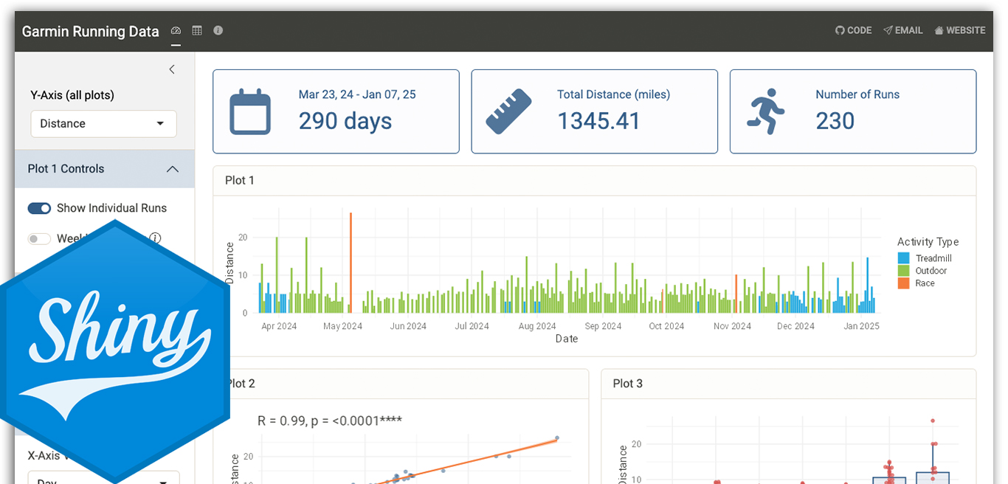
Task: Click the calendar icon in the days card
Action: click(x=250, y=112)
